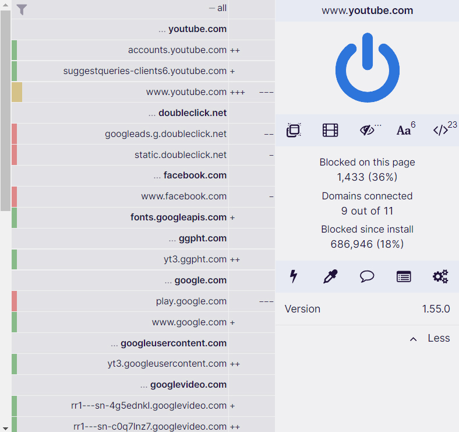Click the list's vertical scrollbar thumb
The width and height of the screenshot is (459, 432).
(x=5, y=111)
